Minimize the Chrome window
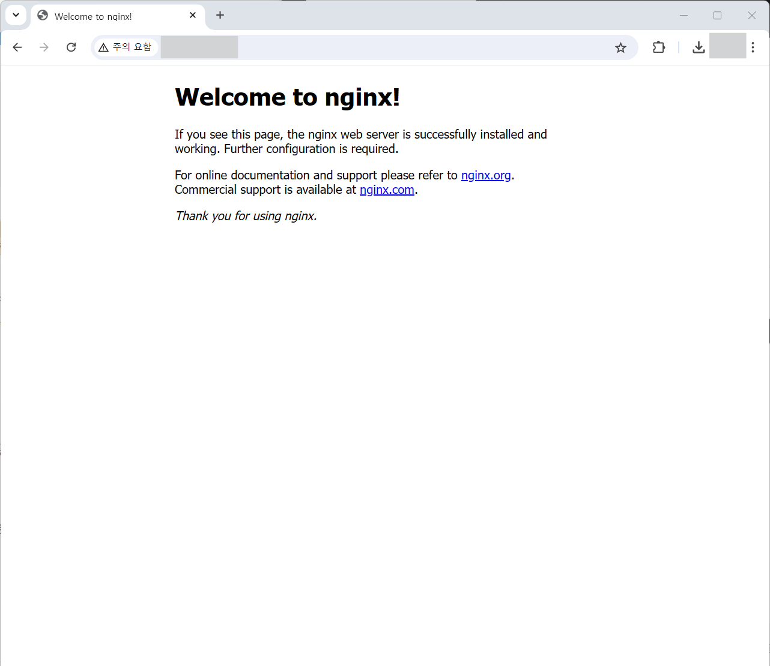This screenshot has width=770, height=666. point(684,16)
